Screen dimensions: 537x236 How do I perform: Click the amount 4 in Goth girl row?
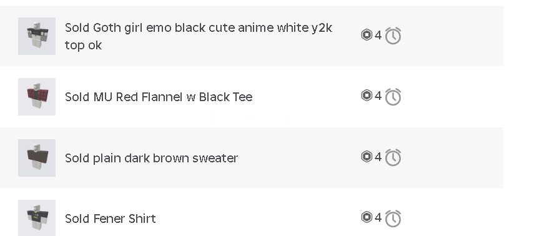[378, 35]
